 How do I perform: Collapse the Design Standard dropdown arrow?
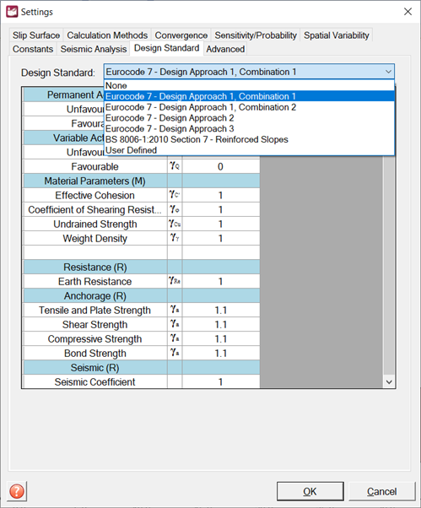(x=388, y=72)
